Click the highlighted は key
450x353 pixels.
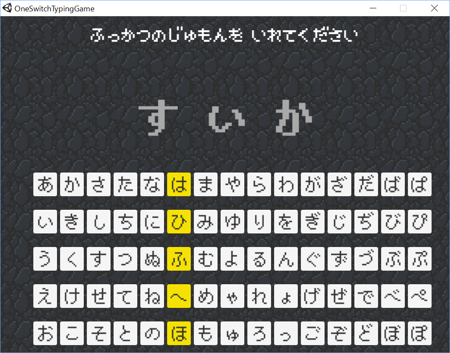pyautogui.click(x=179, y=184)
